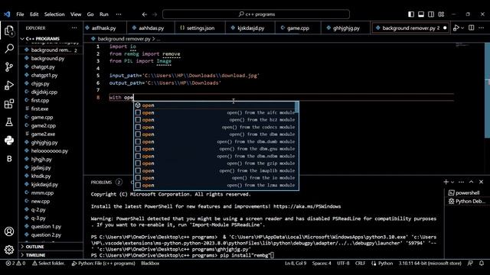This screenshot has width=490, height=275.
Task: Open the Manage gear icon
Action: [9, 250]
